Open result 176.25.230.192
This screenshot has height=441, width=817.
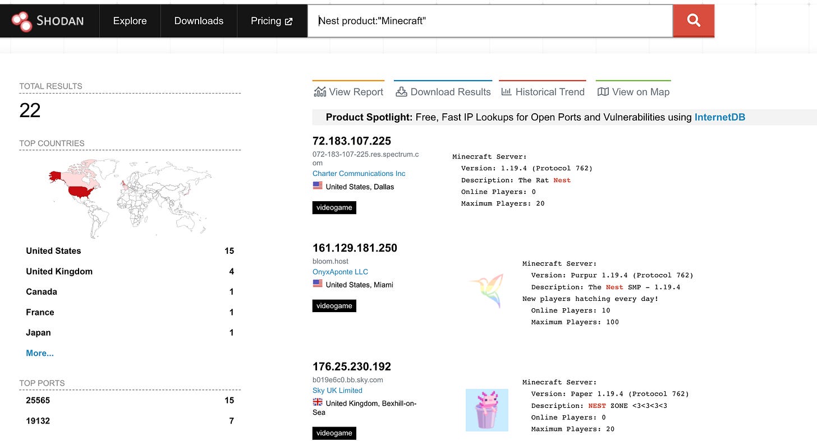click(352, 366)
